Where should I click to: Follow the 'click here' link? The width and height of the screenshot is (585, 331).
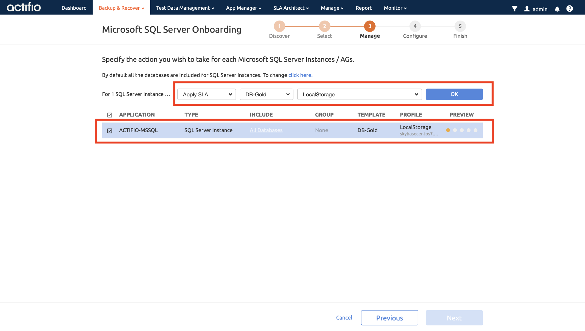(300, 75)
